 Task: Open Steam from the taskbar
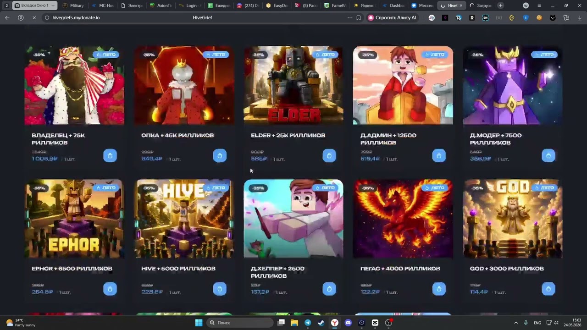[x=321, y=323]
